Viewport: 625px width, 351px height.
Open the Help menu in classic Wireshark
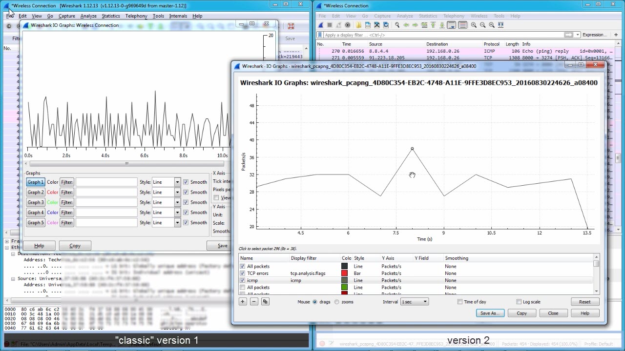[x=197, y=16]
